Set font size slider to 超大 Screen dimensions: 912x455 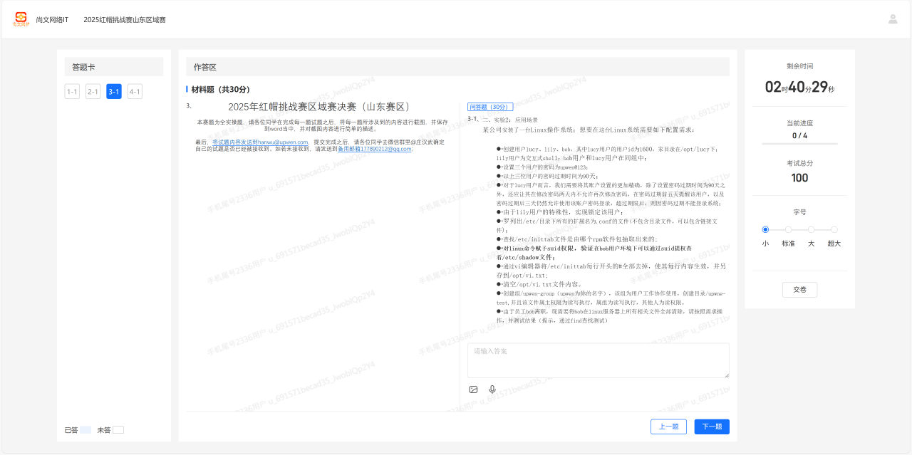[834, 229]
